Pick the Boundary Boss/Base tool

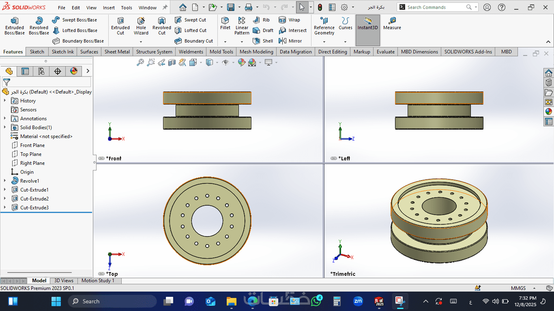(x=78, y=41)
